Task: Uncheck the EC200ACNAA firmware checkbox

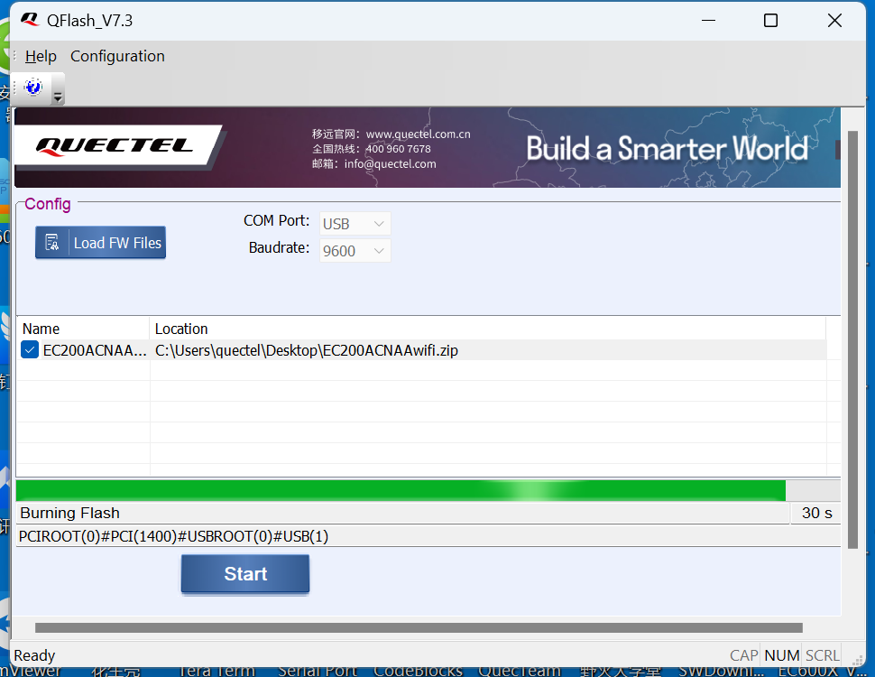Action: coord(30,349)
